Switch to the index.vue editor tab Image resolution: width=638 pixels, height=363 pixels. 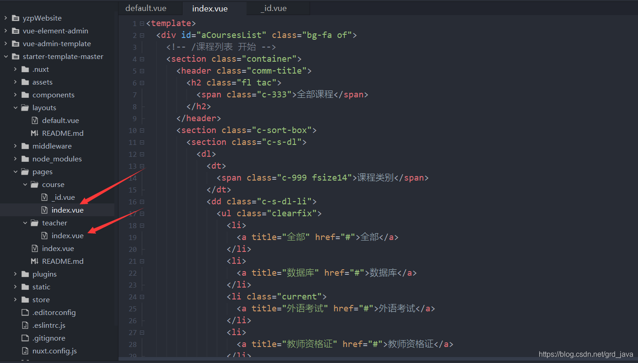tap(214, 8)
